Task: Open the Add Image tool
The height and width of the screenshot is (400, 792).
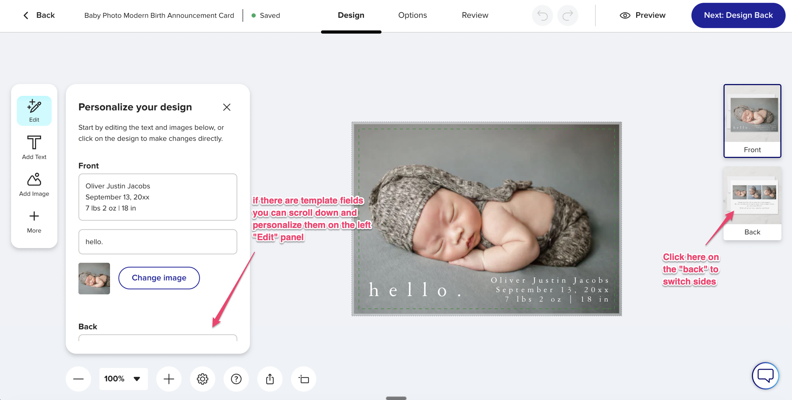Action: (x=34, y=184)
